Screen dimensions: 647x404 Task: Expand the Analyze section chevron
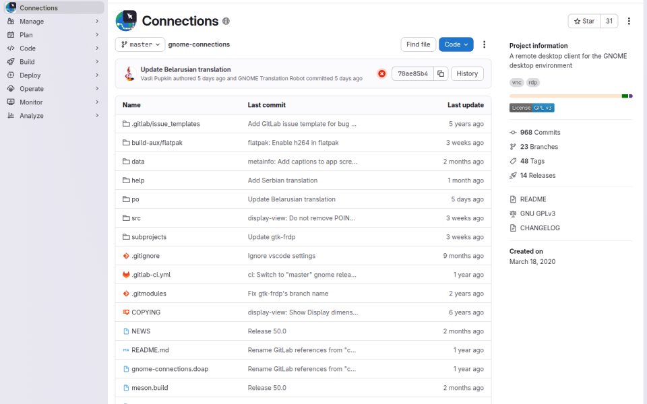(97, 115)
